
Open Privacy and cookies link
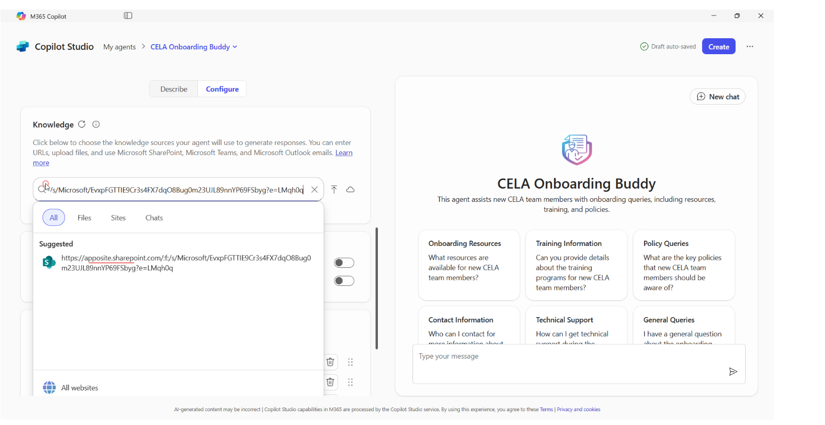click(x=579, y=410)
